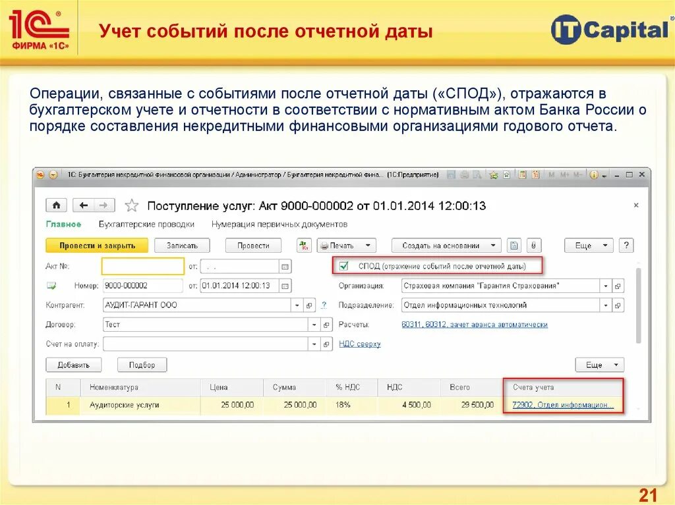Open the 60311, 60312 расчеты link
Screen dimensions: 675x505
point(475,325)
